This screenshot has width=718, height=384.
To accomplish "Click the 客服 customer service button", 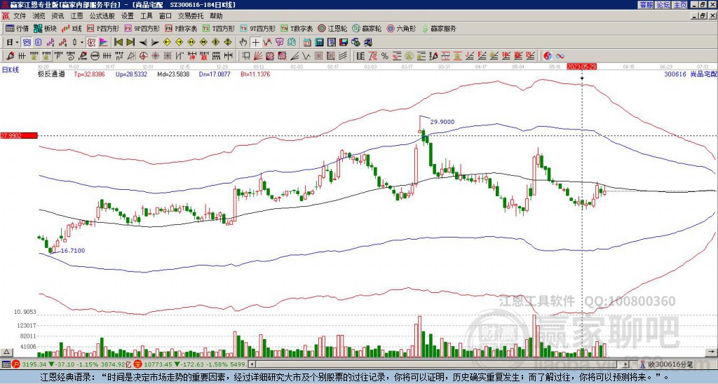I will pos(646,5).
